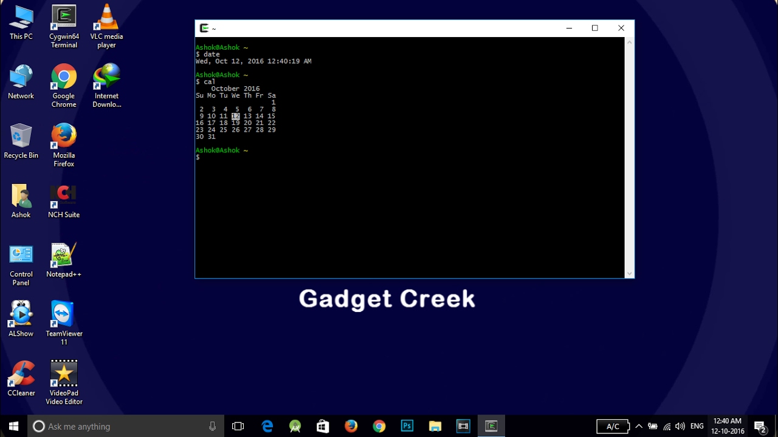
Task: Open the taskbar clock showing 12:40 AM
Action: [x=728, y=426]
